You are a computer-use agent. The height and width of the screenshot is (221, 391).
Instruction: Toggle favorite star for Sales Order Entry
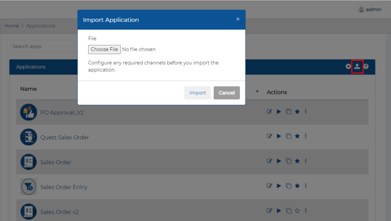click(297, 186)
